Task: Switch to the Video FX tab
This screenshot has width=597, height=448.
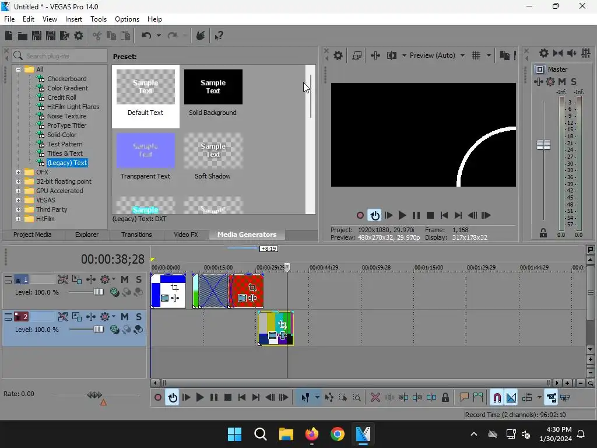Action: click(x=186, y=235)
